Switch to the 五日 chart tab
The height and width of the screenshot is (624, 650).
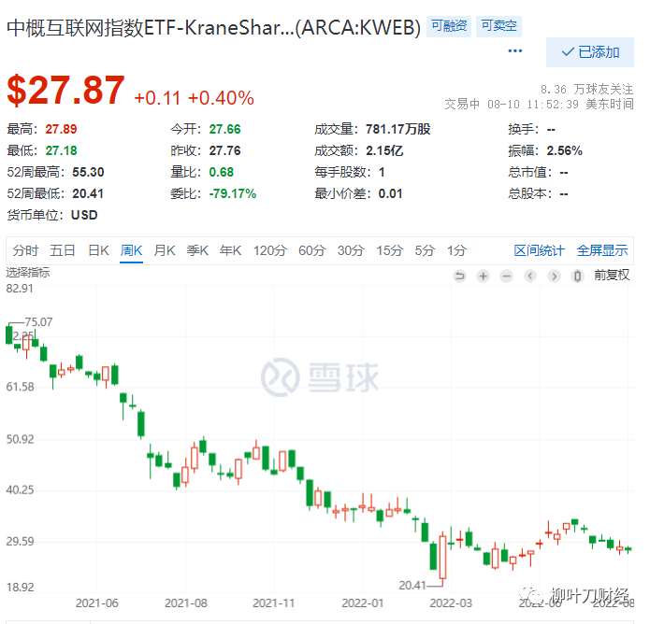62,250
